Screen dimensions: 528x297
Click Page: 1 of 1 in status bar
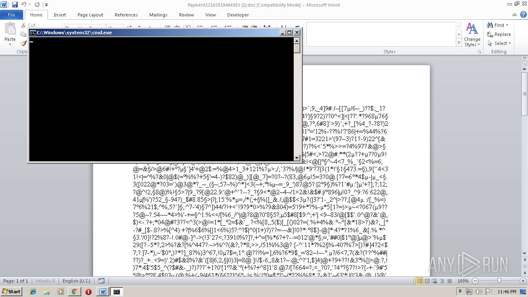(x=16, y=281)
